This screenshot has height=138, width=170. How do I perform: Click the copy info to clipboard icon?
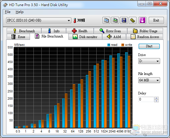[x=106, y=20]
